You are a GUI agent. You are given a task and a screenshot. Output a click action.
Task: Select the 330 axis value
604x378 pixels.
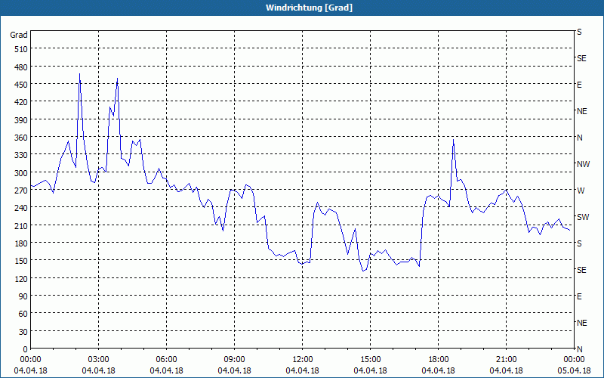tap(21, 155)
